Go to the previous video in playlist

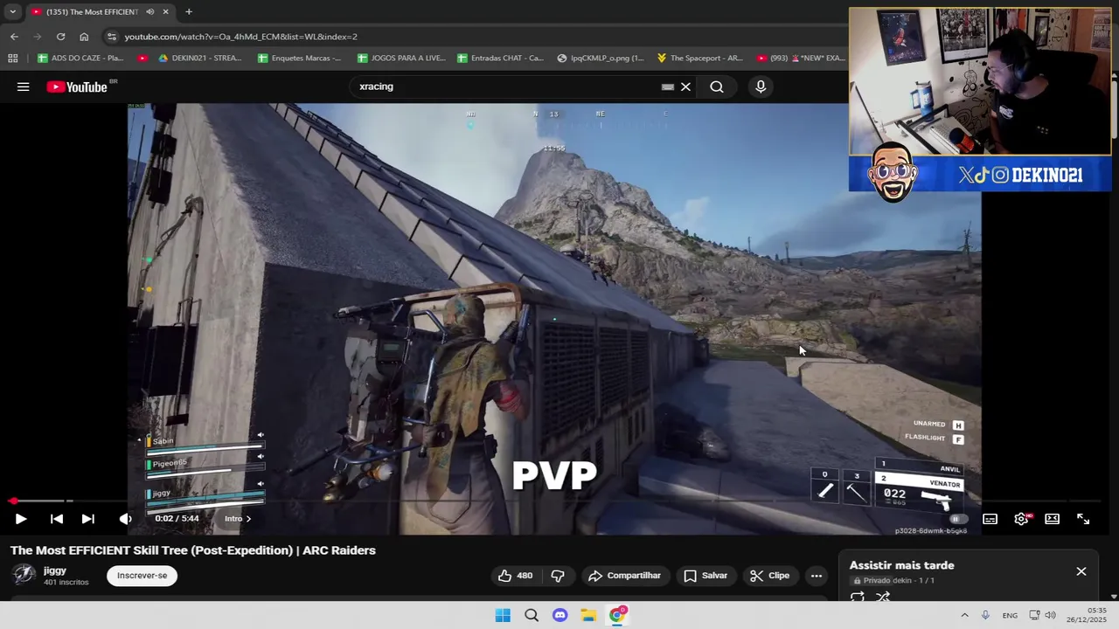57,519
